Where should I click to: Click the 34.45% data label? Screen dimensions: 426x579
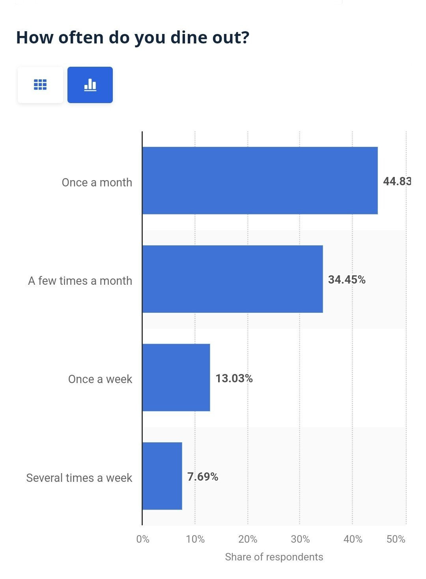tap(347, 280)
